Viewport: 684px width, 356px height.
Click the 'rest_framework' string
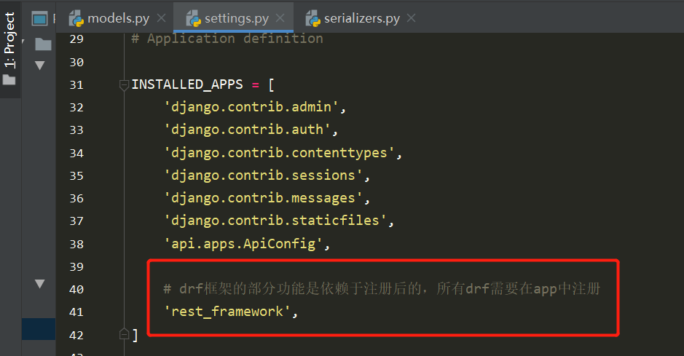[227, 312]
